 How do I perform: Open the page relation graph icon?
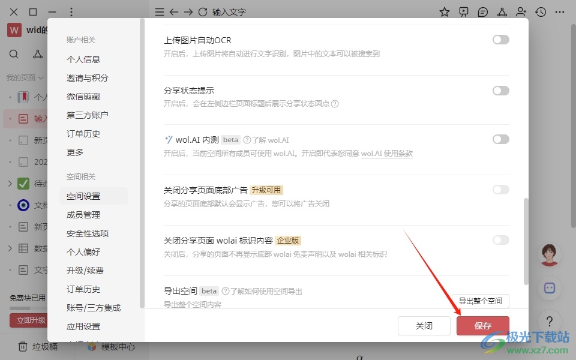click(x=502, y=12)
